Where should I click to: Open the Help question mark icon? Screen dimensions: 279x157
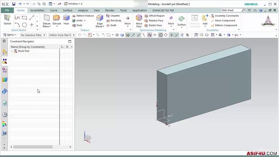tap(261, 10)
